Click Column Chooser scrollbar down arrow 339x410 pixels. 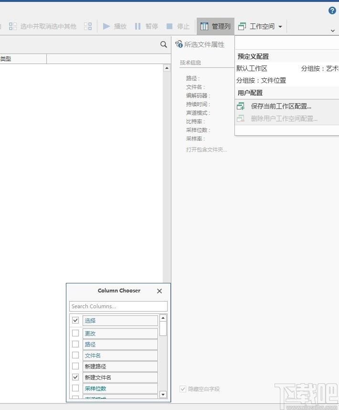[x=163, y=394]
